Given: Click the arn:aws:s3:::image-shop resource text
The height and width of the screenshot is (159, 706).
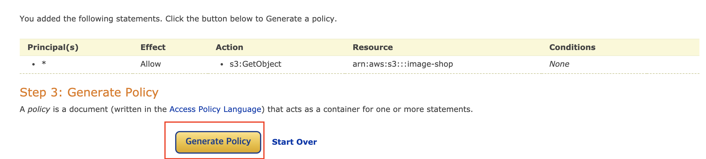Looking at the screenshot, I should pyautogui.click(x=403, y=64).
